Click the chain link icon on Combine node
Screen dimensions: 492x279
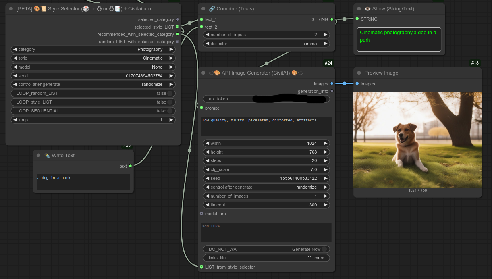pyautogui.click(x=212, y=8)
